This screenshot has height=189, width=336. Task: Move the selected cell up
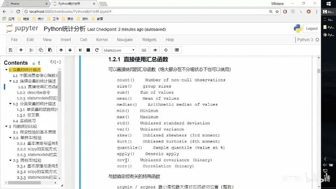pos(61,50)
